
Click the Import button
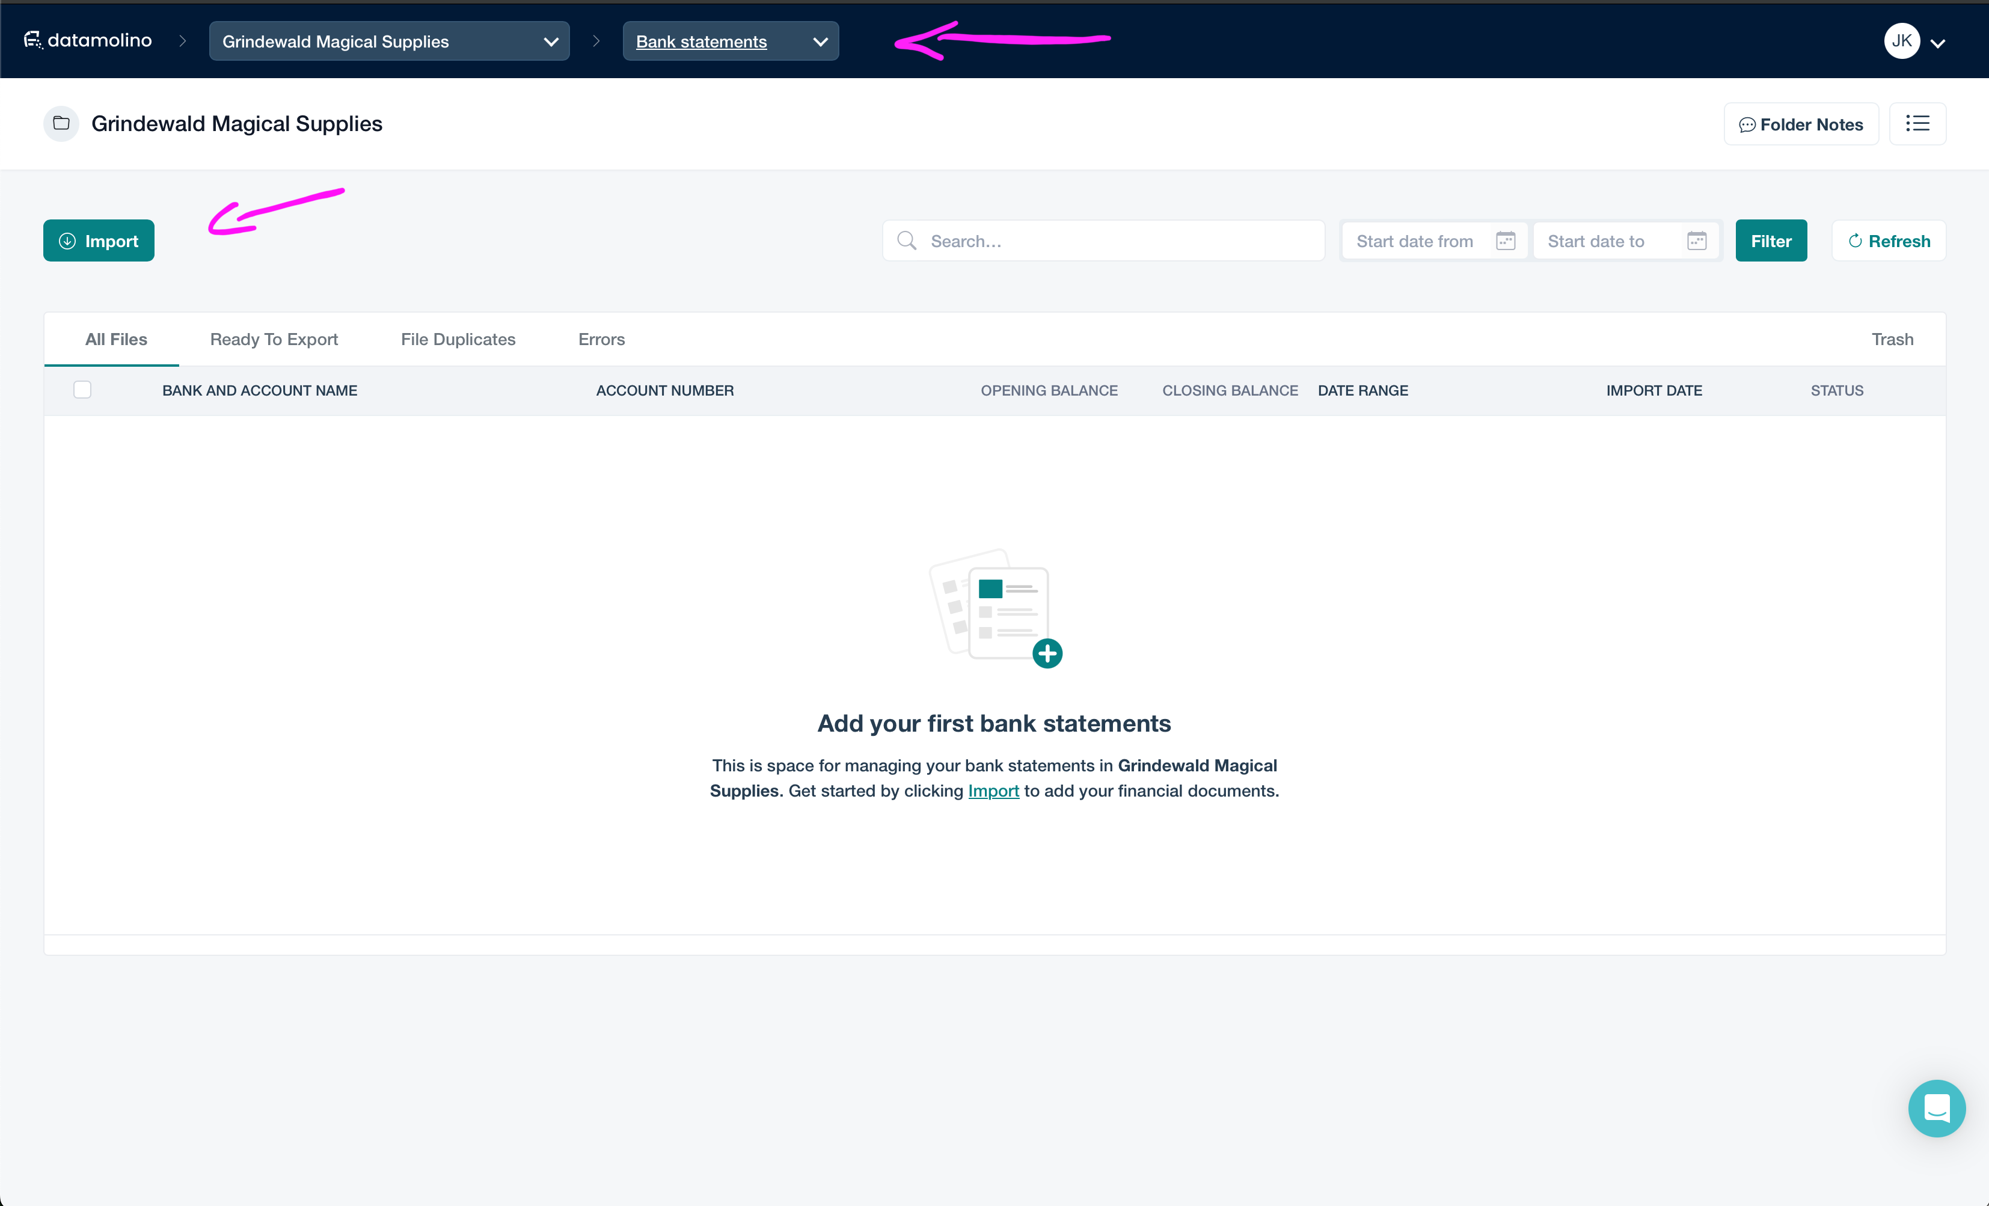(99, 240)
